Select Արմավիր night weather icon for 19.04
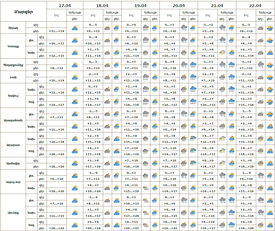 [x=146, y=163]
